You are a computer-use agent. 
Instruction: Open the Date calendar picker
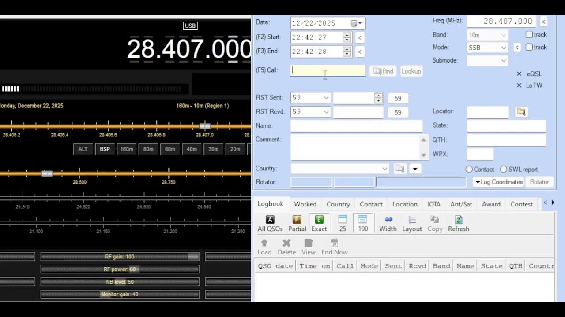tap(357, 23)
